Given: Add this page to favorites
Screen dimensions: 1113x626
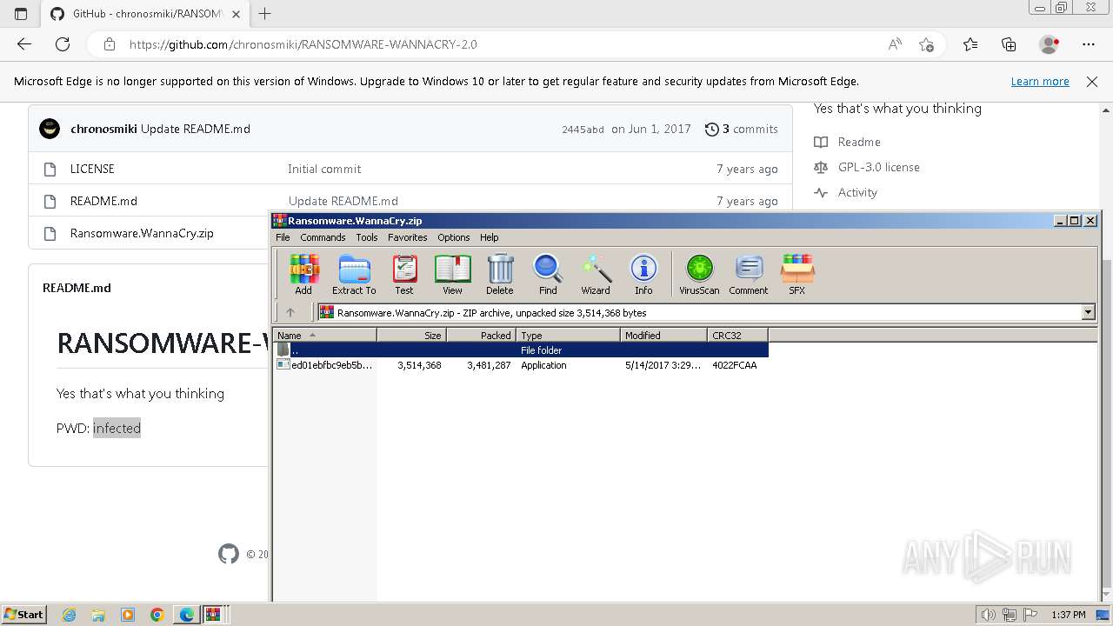Looking at the screenshot, I should [x=927, y=44].
